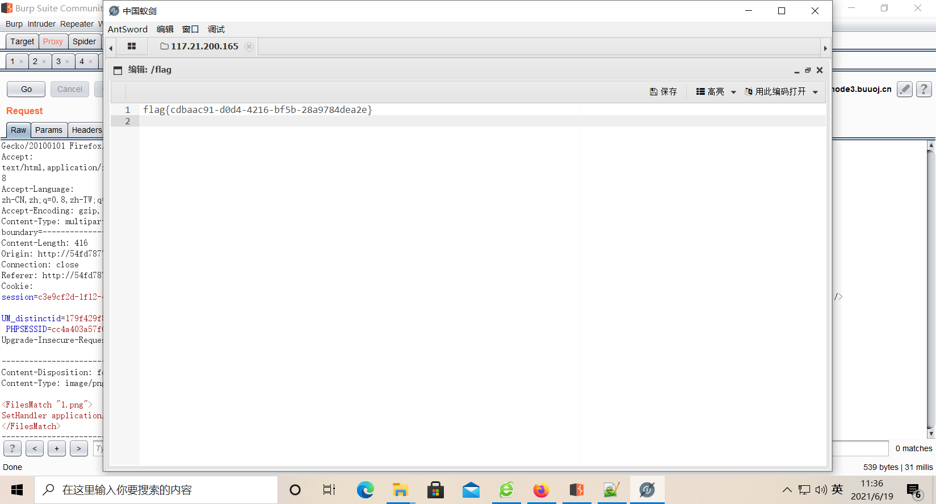Open the green notepad-style app on taskbar
The image size is (936, 504).
(x=611, y=490)
